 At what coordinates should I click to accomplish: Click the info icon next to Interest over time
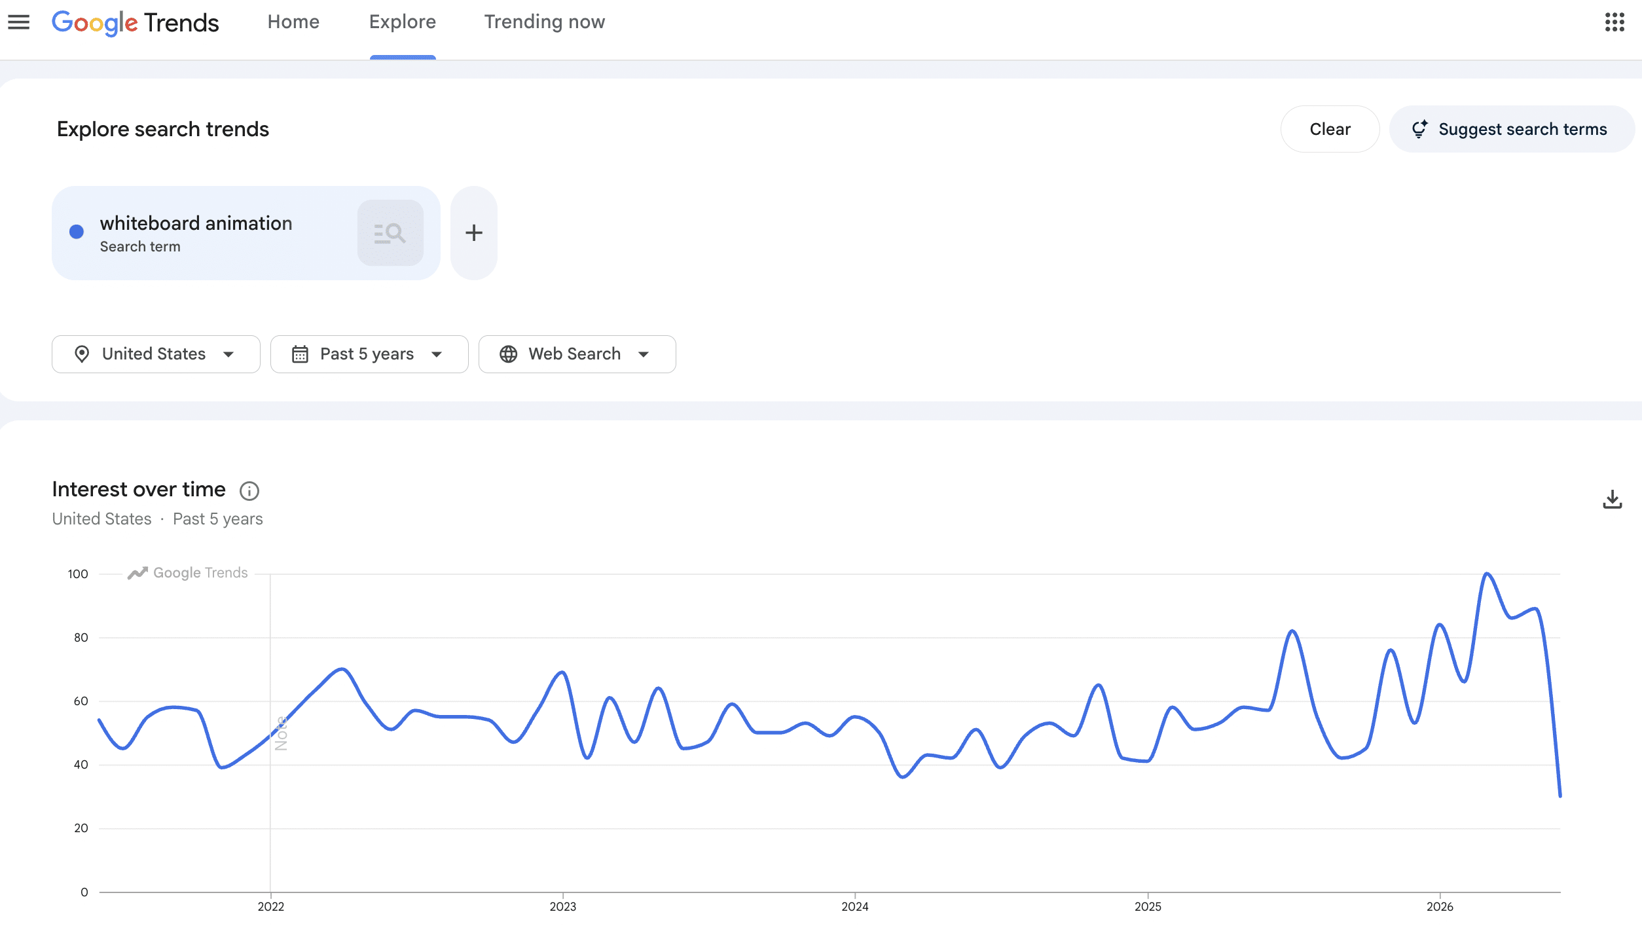click(249, 490)
